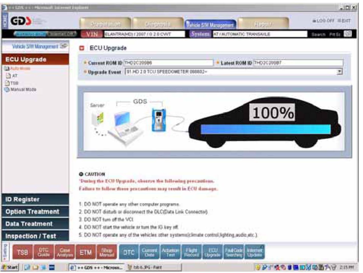Select the AT item under Auto Mode
Screen dimensions: 363x273
tap(15, 76)
